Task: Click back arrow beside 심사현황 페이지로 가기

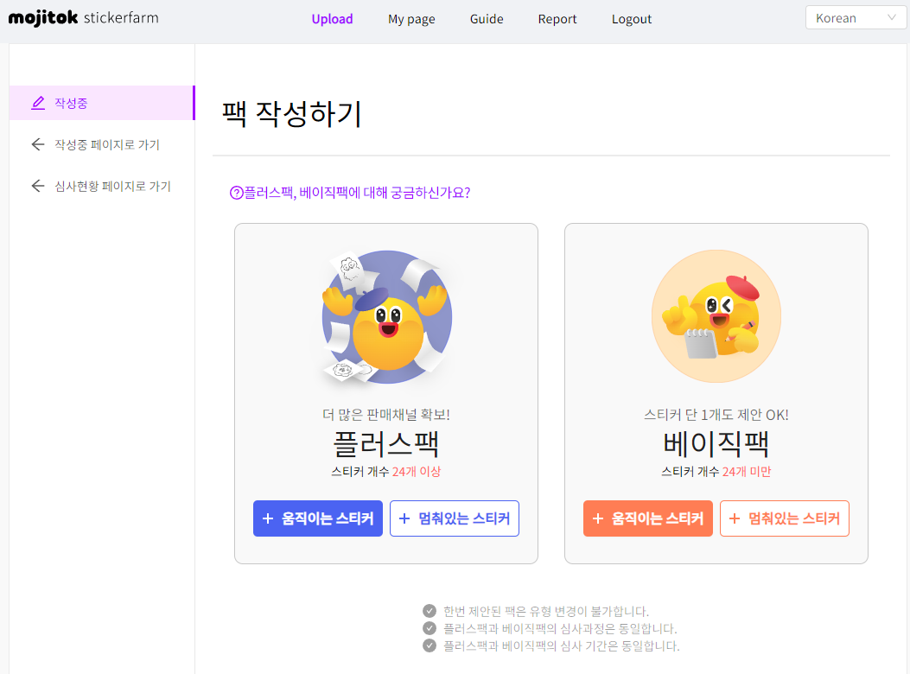Action: tap(38, 186)
